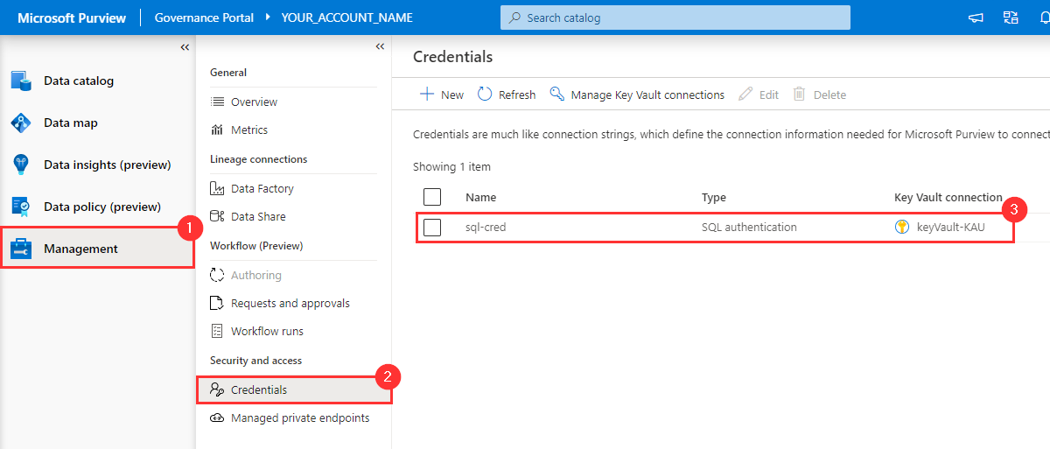The image size is (1050, 449).
Task: Open the keyVault-KAU connection
Action: click(x=951, y=227)
